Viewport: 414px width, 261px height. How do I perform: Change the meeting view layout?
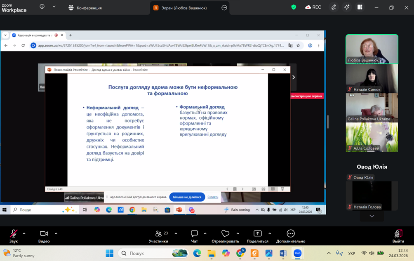360,7
